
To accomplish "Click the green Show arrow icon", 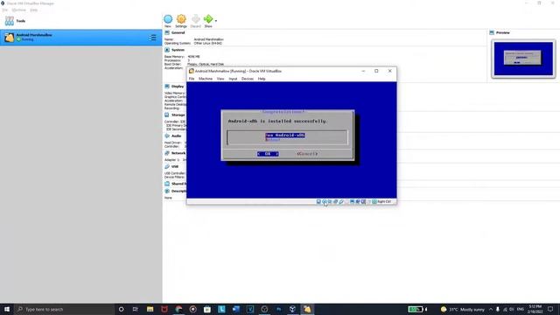I will [208, 19].
